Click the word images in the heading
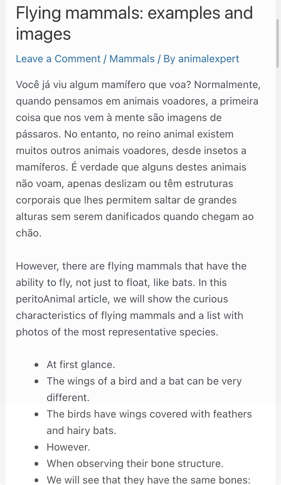The image size is (281, 485). tap(43, 34)
